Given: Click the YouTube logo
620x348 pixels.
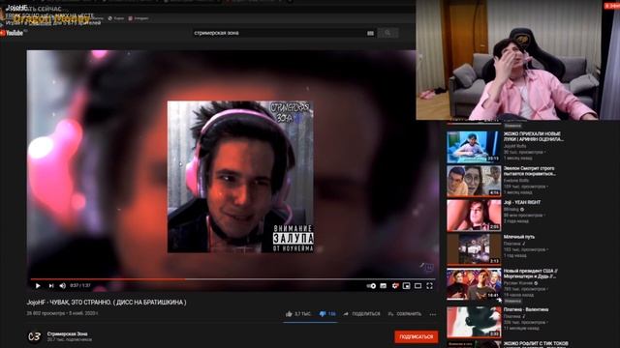Looking at the screenshot, I should coord(12,33).
